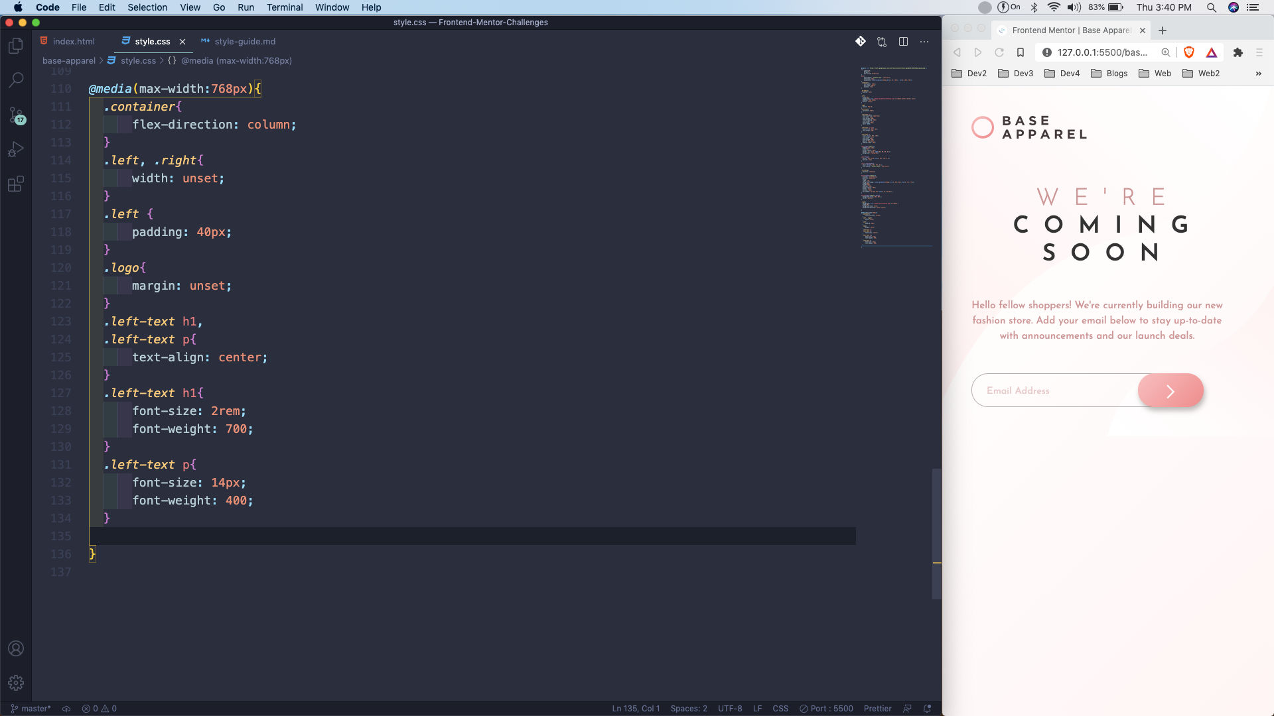Open the Apple menu
The height and width of the screenshot is (716, 1274).
tap(18, 7)
